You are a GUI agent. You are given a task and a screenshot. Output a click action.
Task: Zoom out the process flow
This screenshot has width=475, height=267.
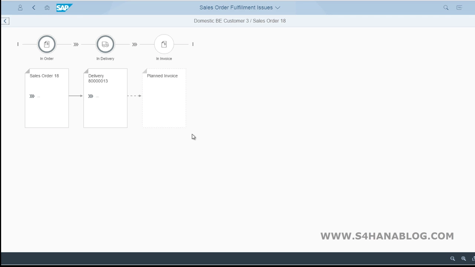coord(453,258)
